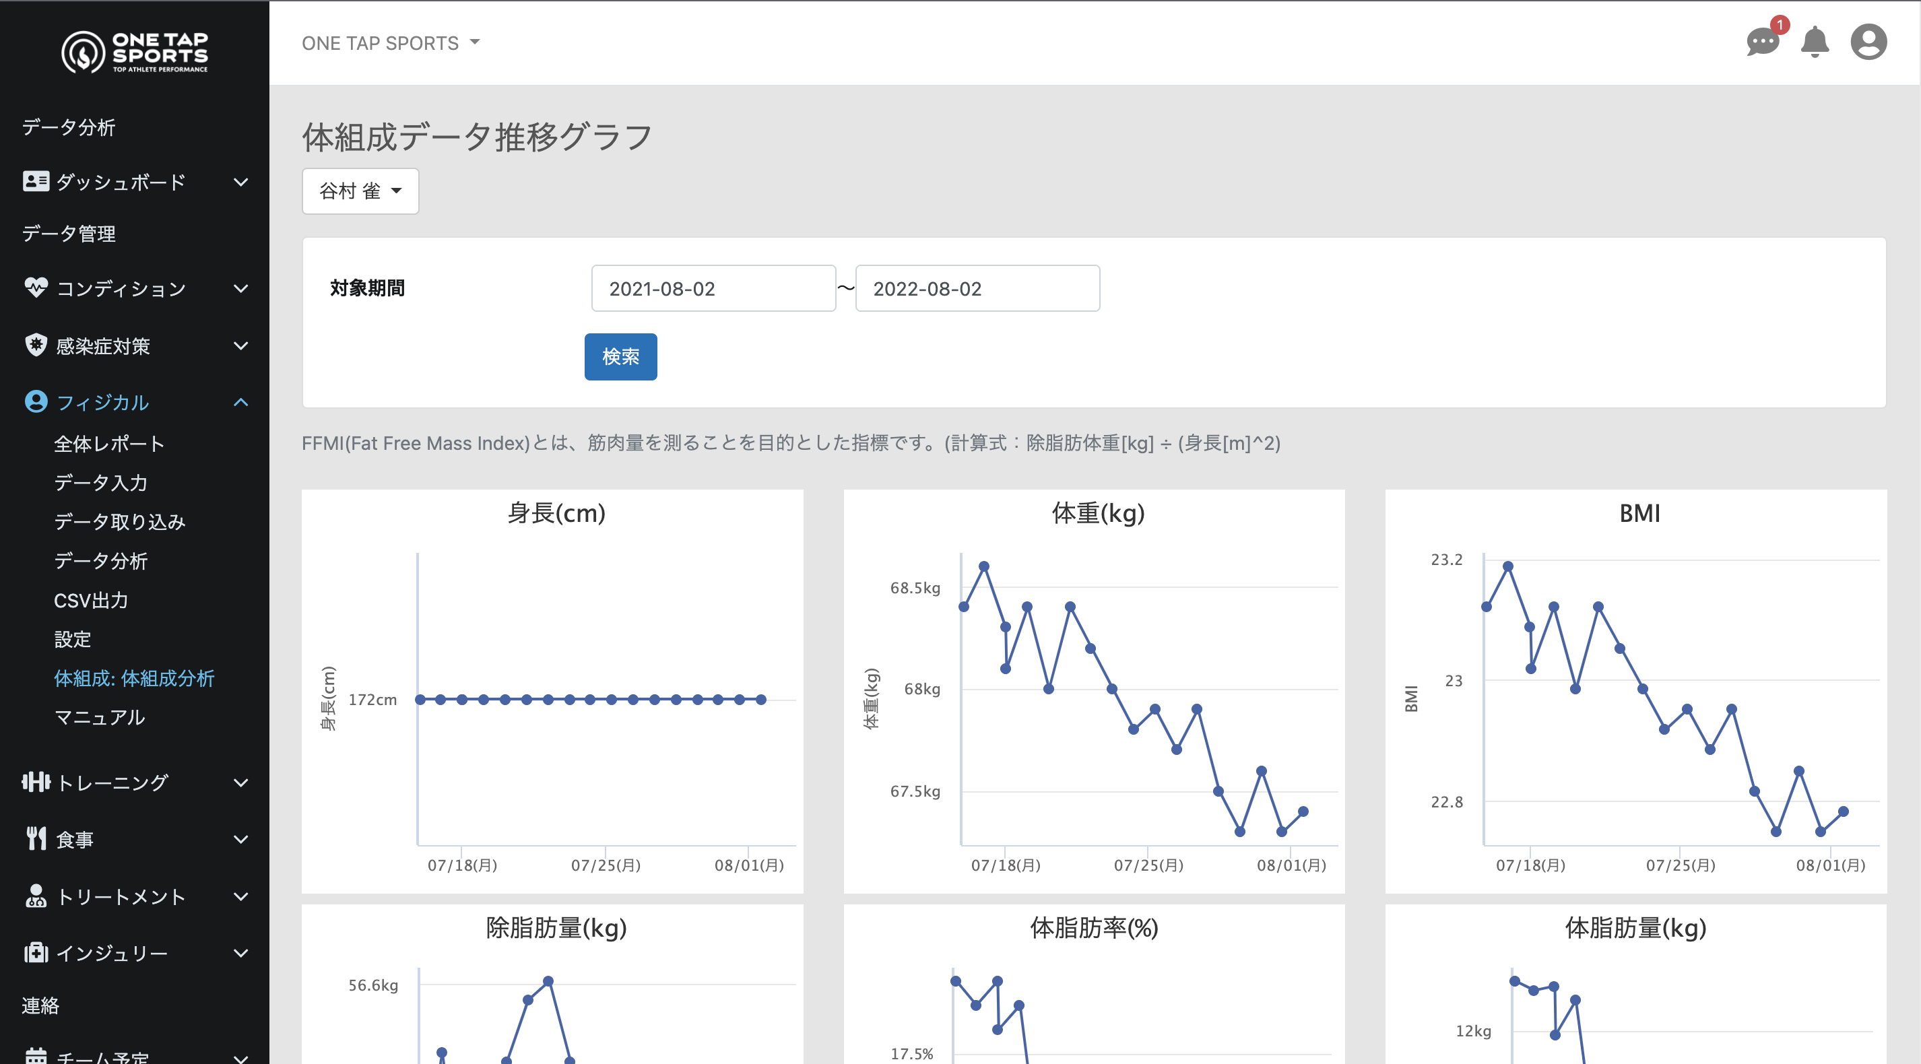Screen dimensions: 1921x1064
Task: Open データ取り込み in the sidebar
Action: tap(119, 522)
